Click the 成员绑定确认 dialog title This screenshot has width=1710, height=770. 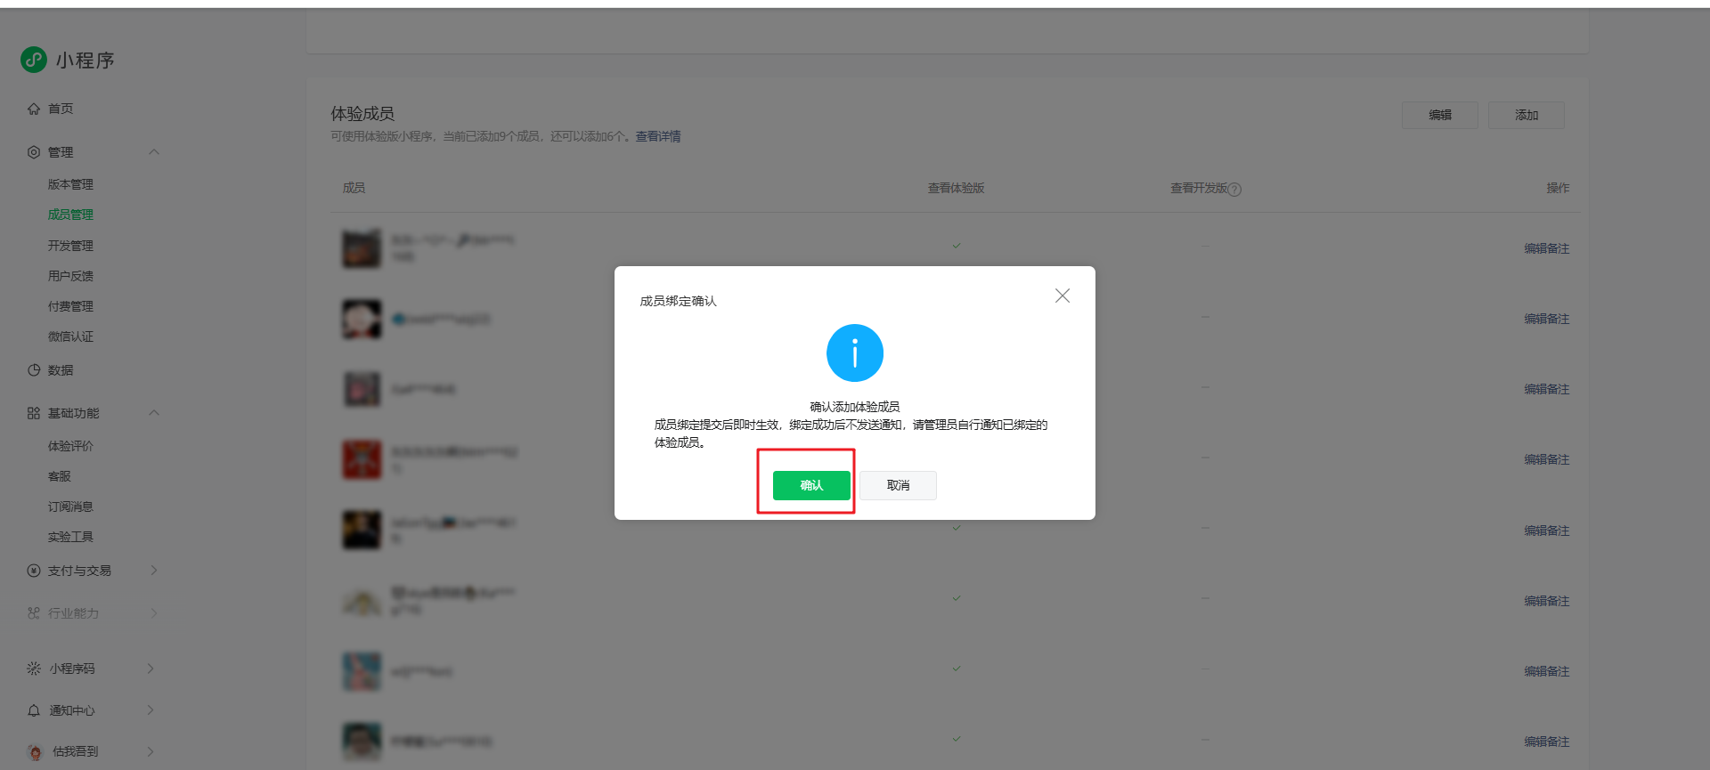[x=679, y=301]
